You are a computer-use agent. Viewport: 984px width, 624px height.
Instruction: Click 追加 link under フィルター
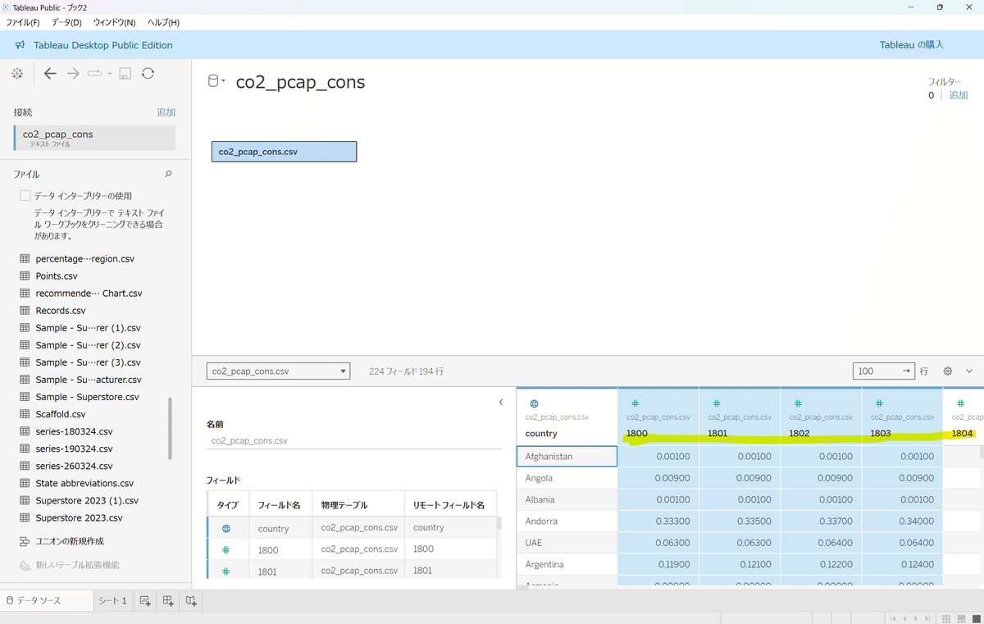958,95
